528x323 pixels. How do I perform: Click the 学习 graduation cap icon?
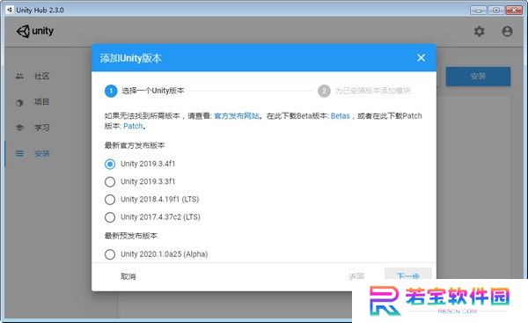click(19, 128)
